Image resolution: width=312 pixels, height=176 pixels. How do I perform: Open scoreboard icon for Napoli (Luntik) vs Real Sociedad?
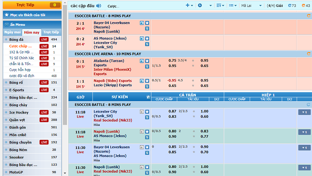[x=142, y=167]
